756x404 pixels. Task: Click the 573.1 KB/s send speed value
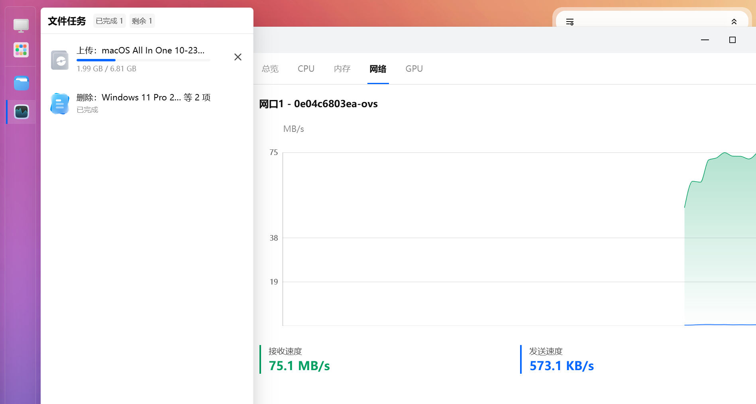pos(562,366)
